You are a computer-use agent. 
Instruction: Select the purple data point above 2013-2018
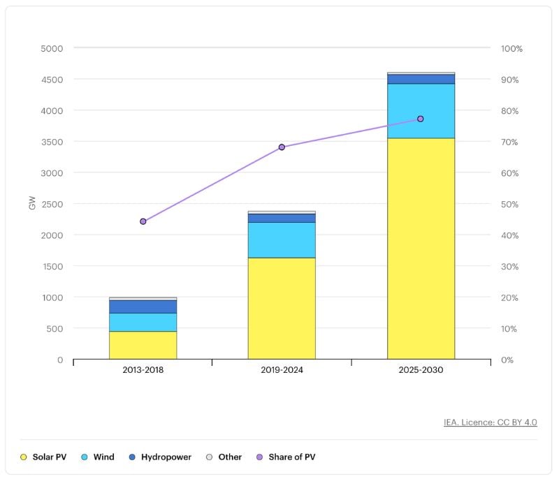coord(142,220)
